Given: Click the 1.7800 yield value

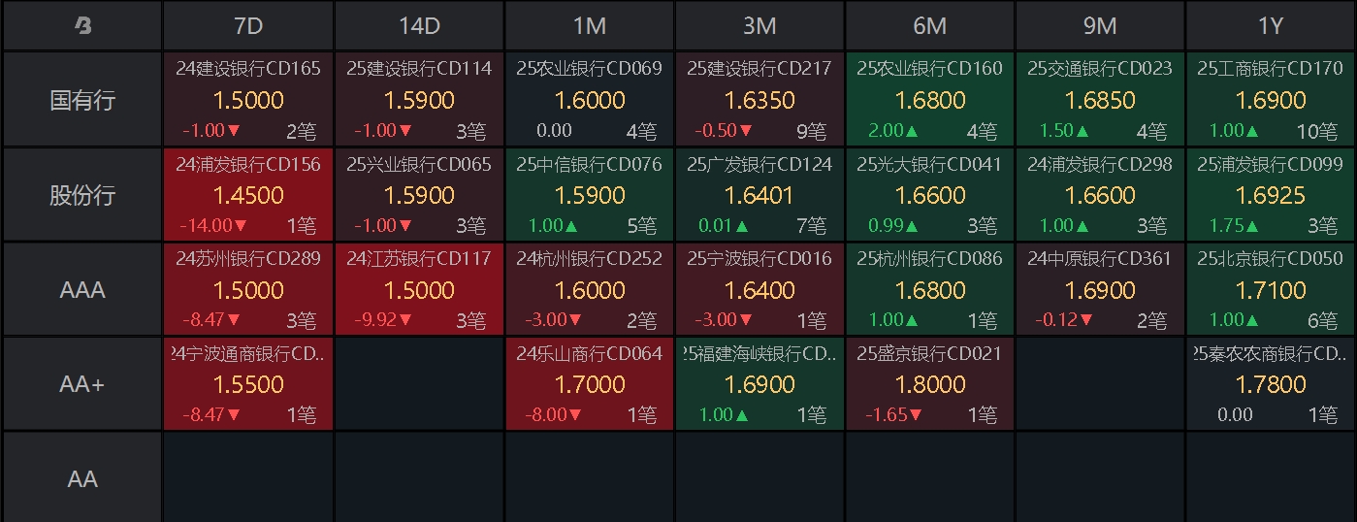Looking at the screenshot, I should (x=1271, y=385).
